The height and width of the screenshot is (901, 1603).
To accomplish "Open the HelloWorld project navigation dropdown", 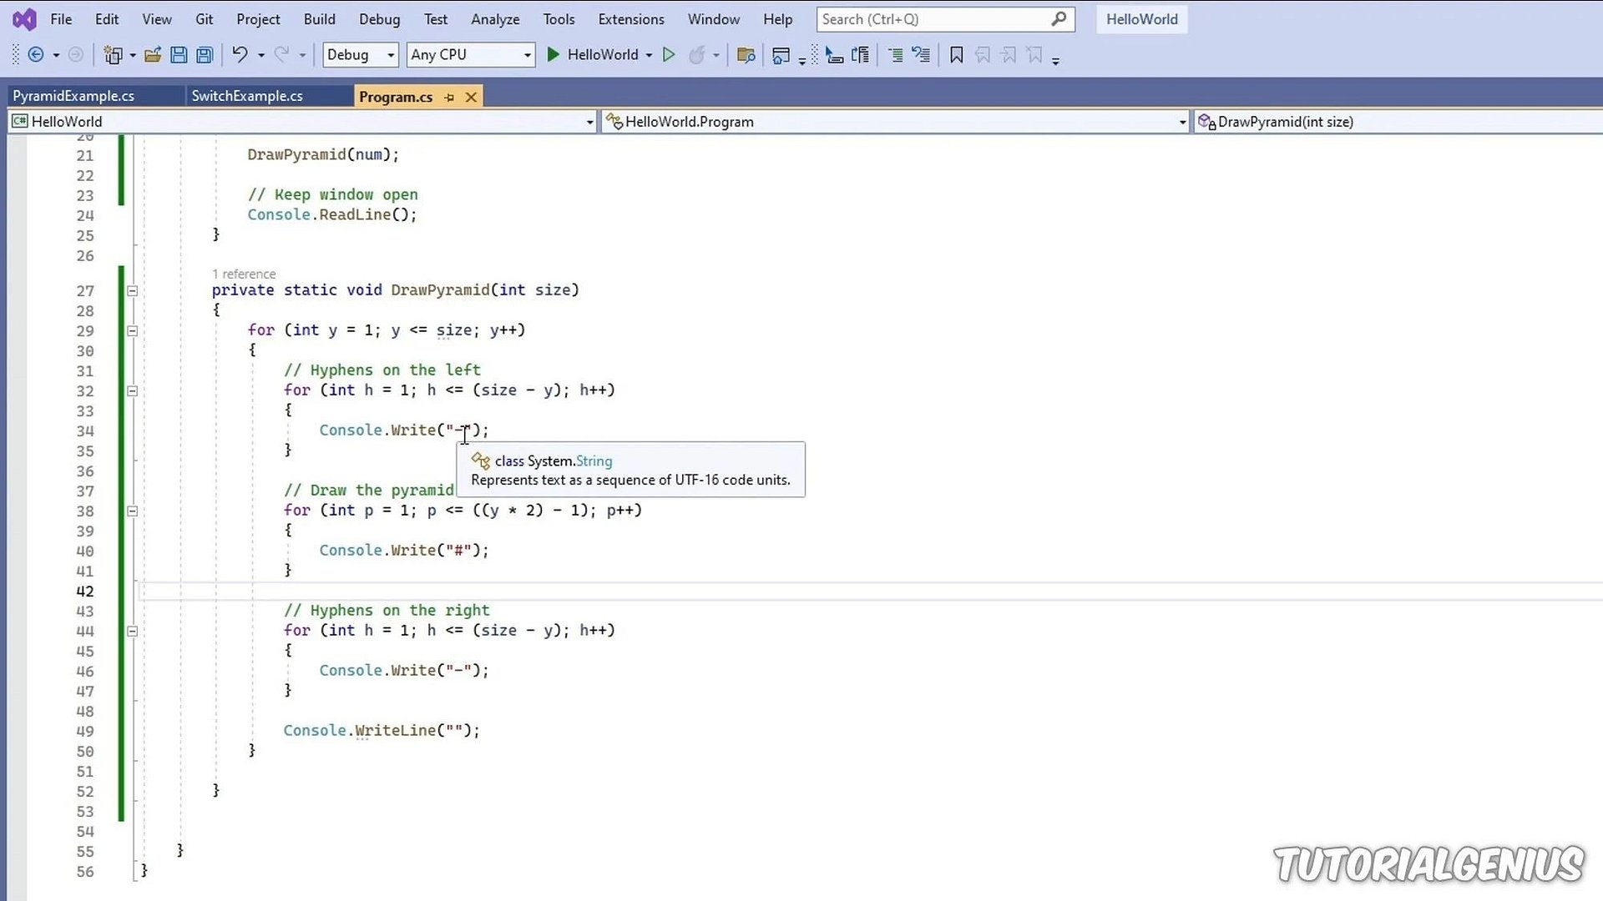I will point(302,122).
